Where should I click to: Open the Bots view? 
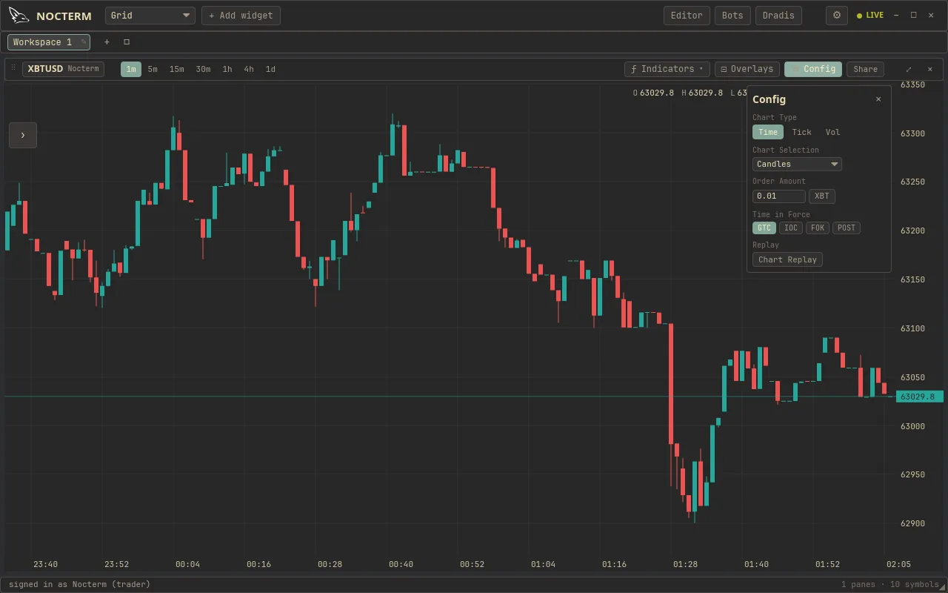[x=732, y=16]
